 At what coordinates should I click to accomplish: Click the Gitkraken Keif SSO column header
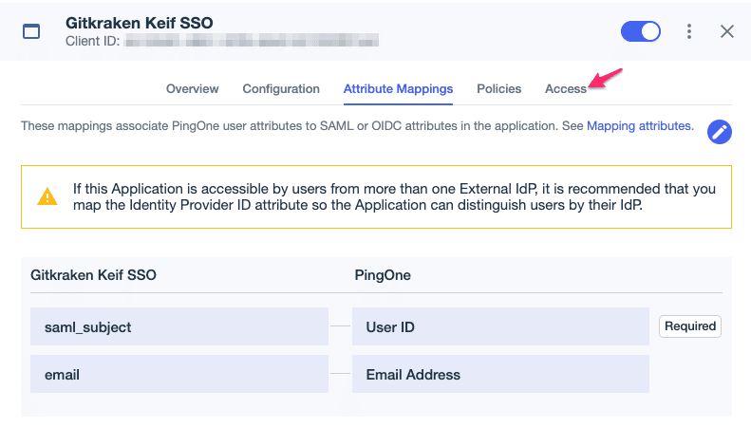(x=93, y=275)
